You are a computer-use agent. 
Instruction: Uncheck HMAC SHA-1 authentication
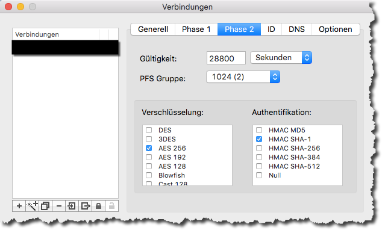point(259,139)
